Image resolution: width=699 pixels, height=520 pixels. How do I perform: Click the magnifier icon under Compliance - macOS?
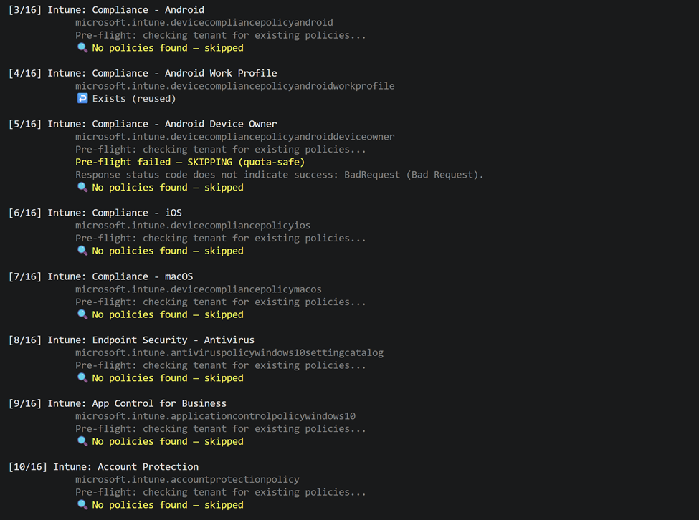[82, 314]
